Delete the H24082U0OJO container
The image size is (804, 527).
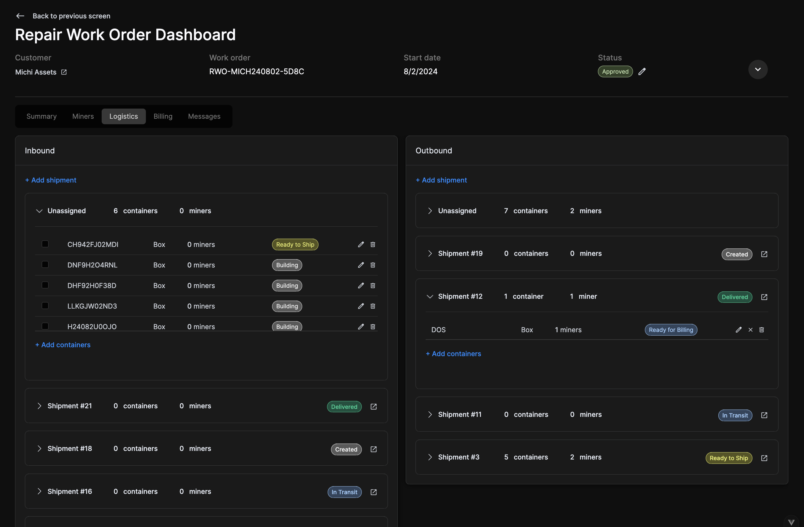pos(373,327)
